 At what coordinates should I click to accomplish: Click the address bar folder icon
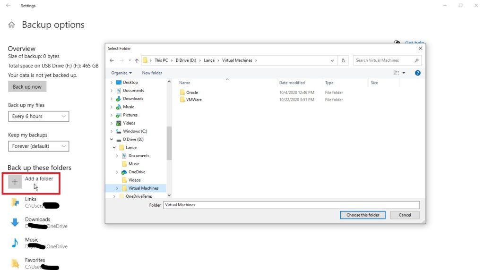[x=145, y=60]
